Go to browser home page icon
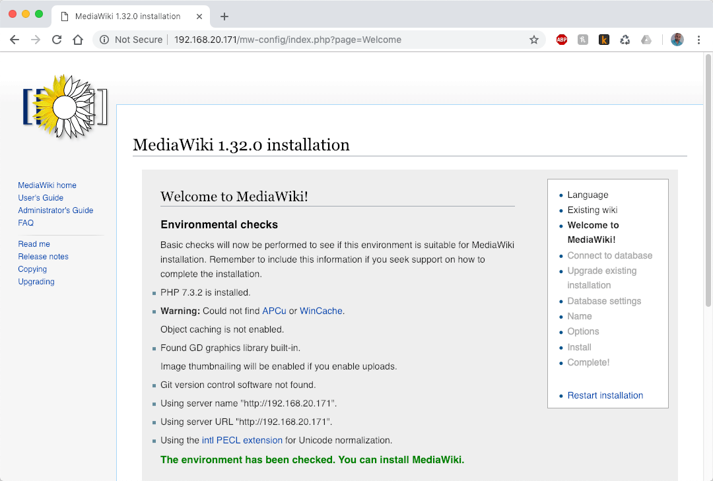The image size is (713, 481). coord(78,40)
